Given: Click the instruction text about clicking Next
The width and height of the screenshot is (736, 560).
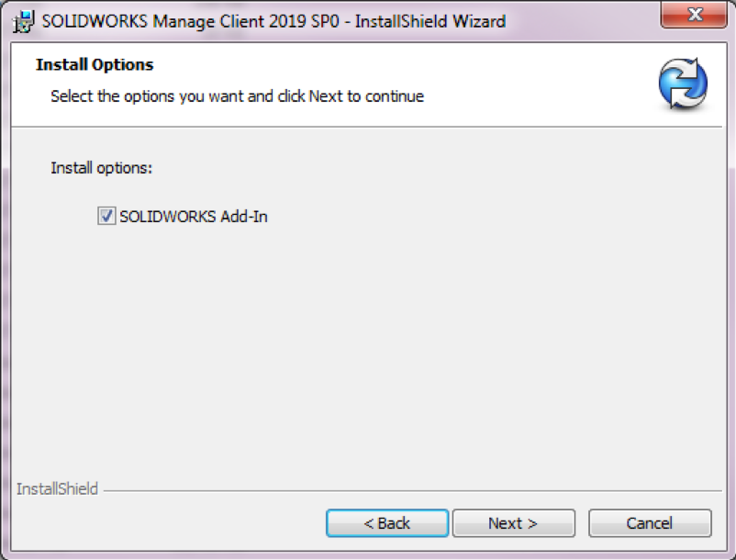Looking at the screenshot, I should click(x=237, y=96).
